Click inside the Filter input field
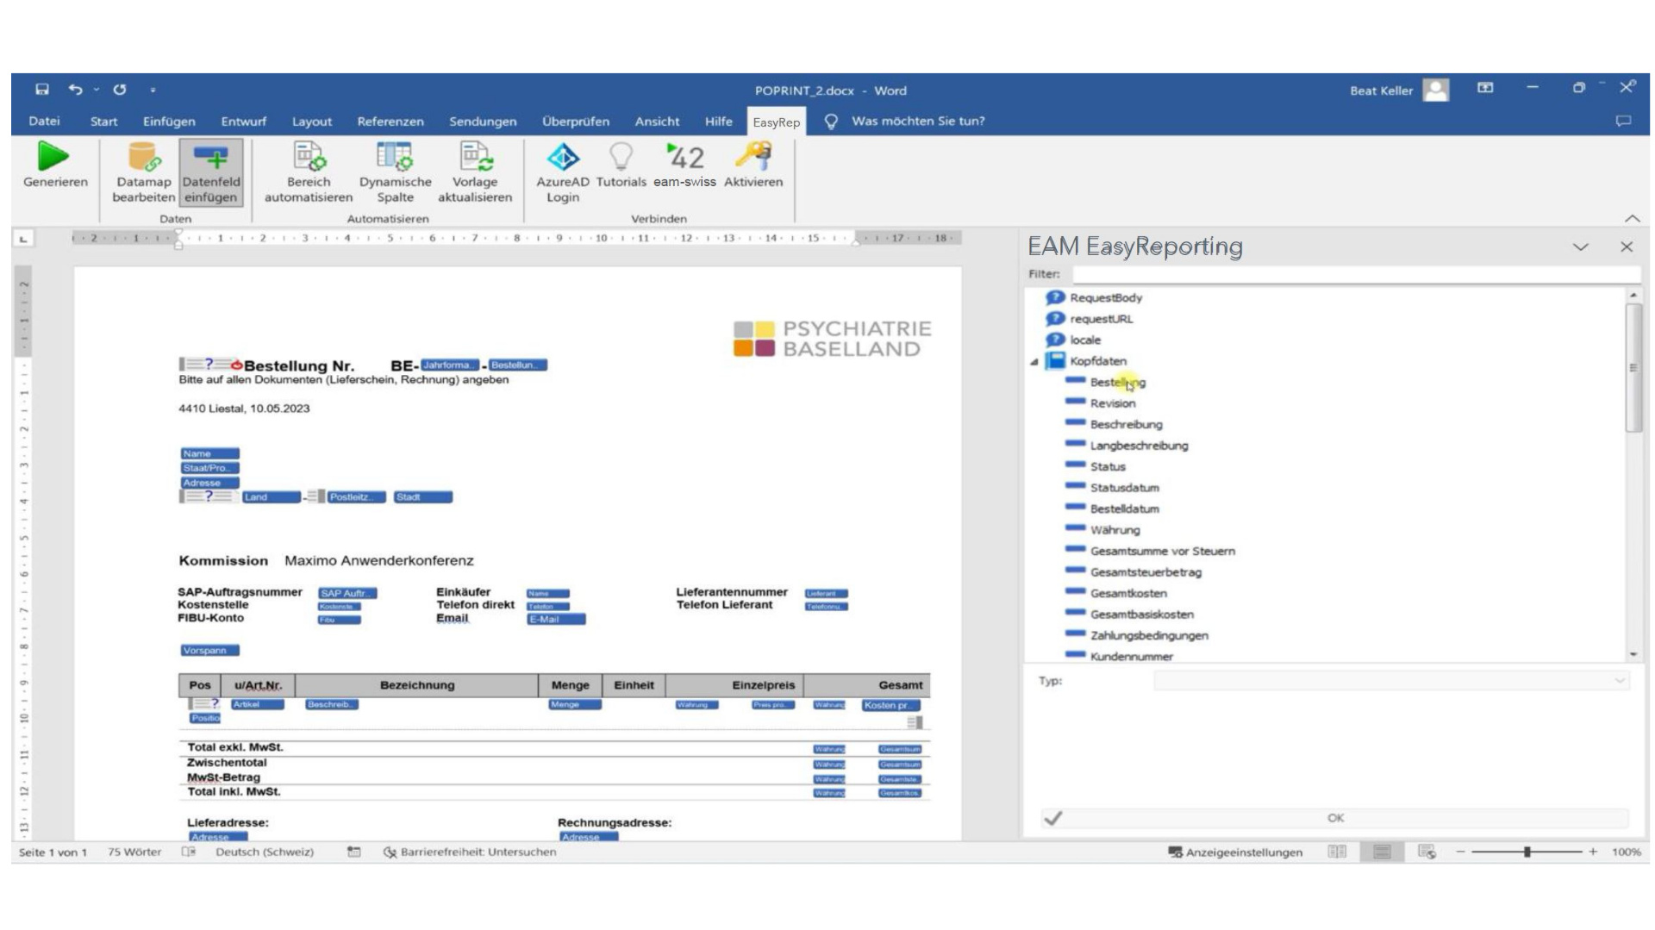The height and width of the screenshot is (930, 1655). point(1345,273)
